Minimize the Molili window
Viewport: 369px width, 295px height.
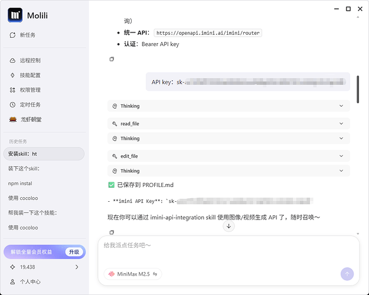coord(337,9)
